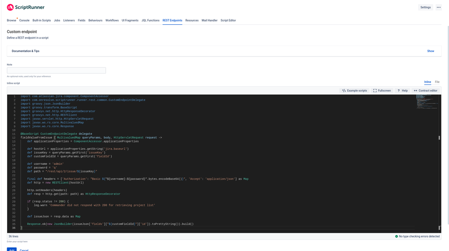Image resolution: width=449 pixels, height=251 pixels.
Task: Open the Jobs tab
Action: [x=57, y=20]
